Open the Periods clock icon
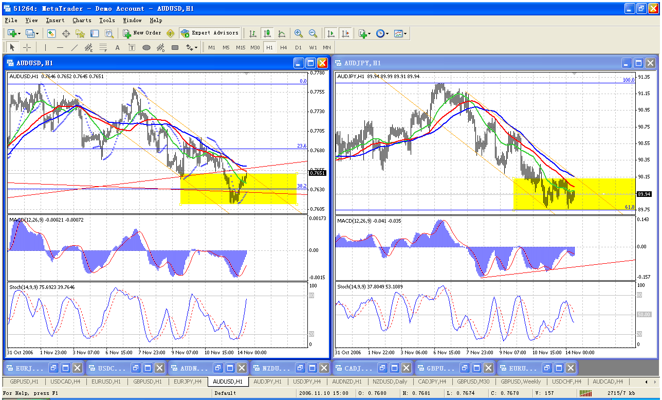 [380, 33]
